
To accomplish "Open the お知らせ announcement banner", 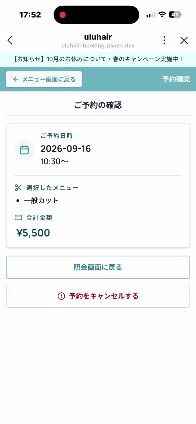I will tap(98, 59).
